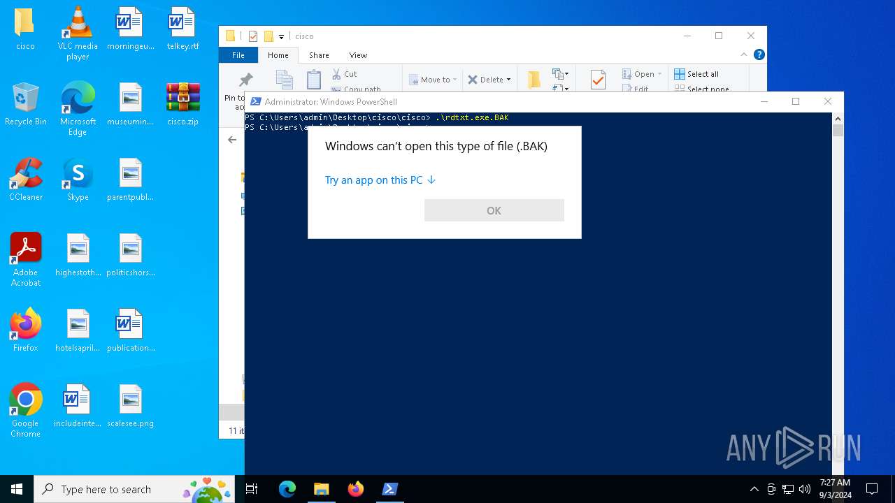
Task: Show hidden system tray icons
Action: click(754, 489)
